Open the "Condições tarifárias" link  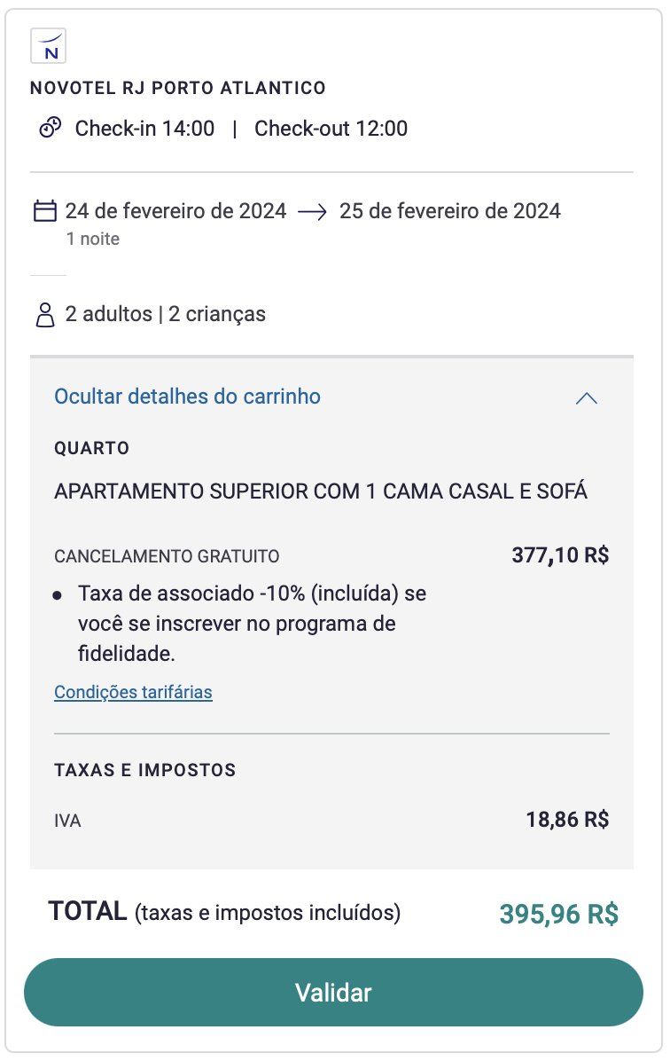pyautogui.click(x=133, y=692)
